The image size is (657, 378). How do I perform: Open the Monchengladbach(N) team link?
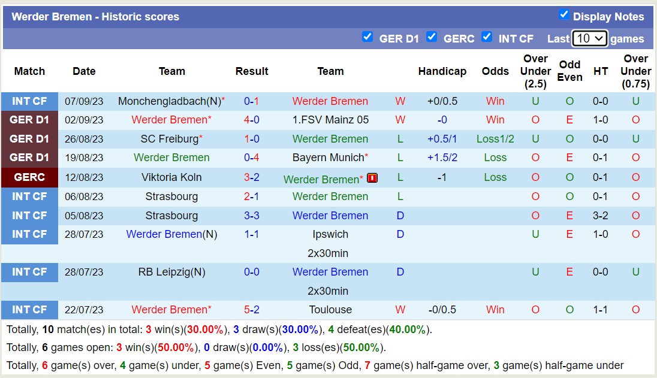pos(169,101)
